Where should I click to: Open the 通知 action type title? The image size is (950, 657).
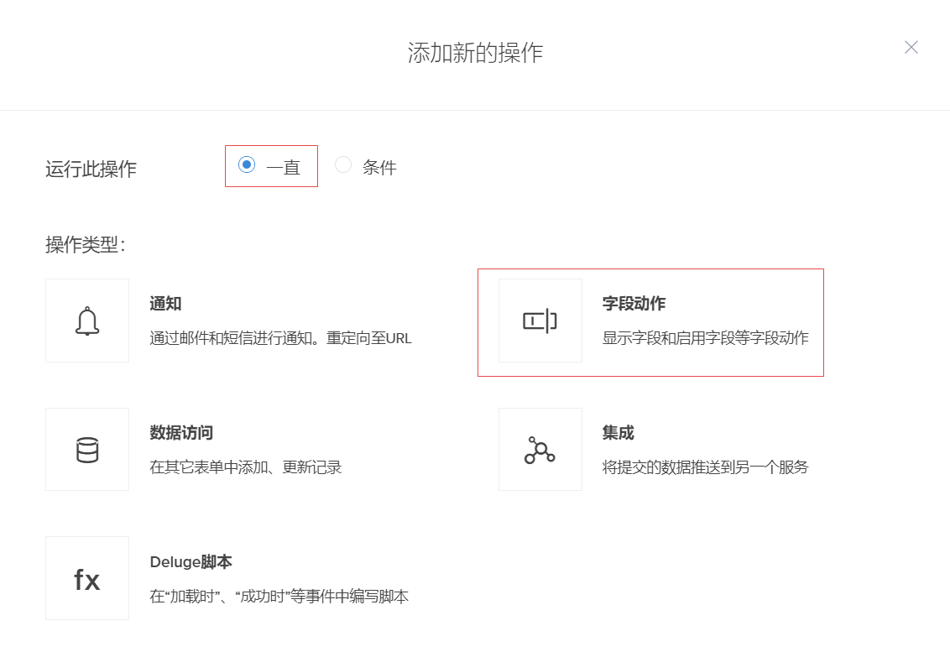click(x=165, y=304)
